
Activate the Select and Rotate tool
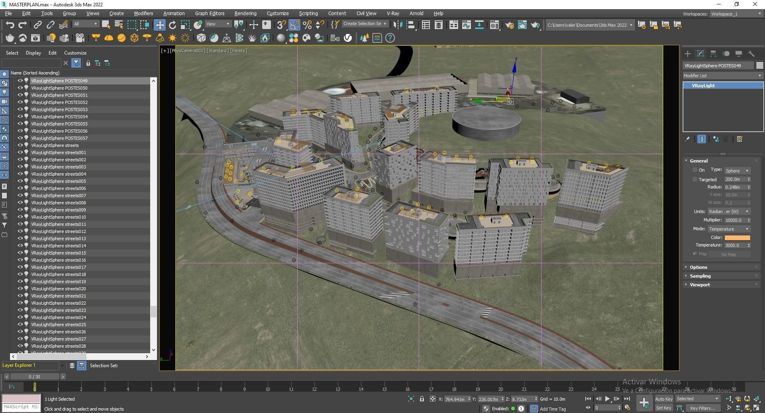[172, 25]
